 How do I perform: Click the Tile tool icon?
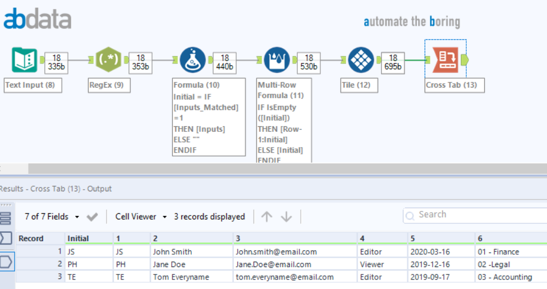(x=361, y=60)
